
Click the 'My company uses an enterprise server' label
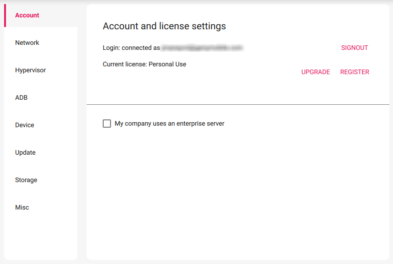pyautogui.click(x=170, y=124)
